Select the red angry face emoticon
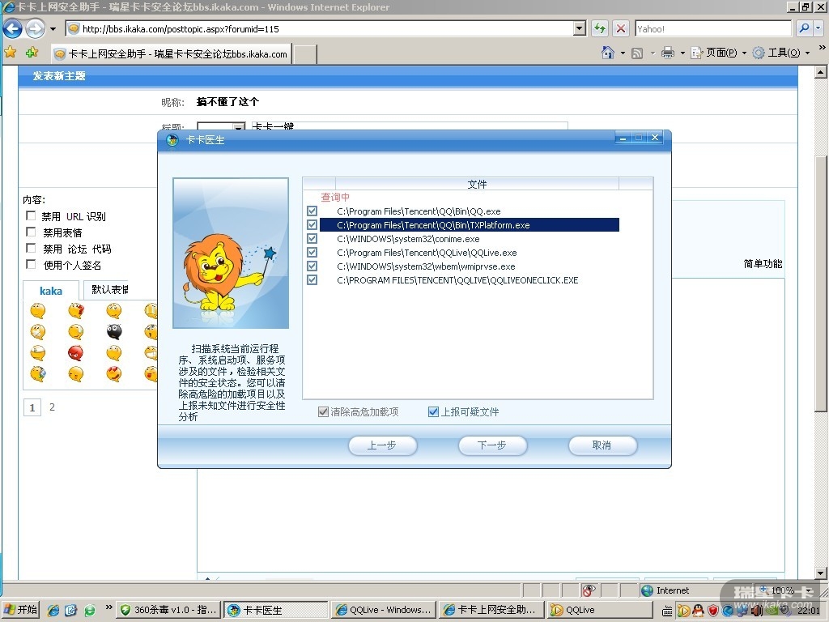 coord(75,353)
